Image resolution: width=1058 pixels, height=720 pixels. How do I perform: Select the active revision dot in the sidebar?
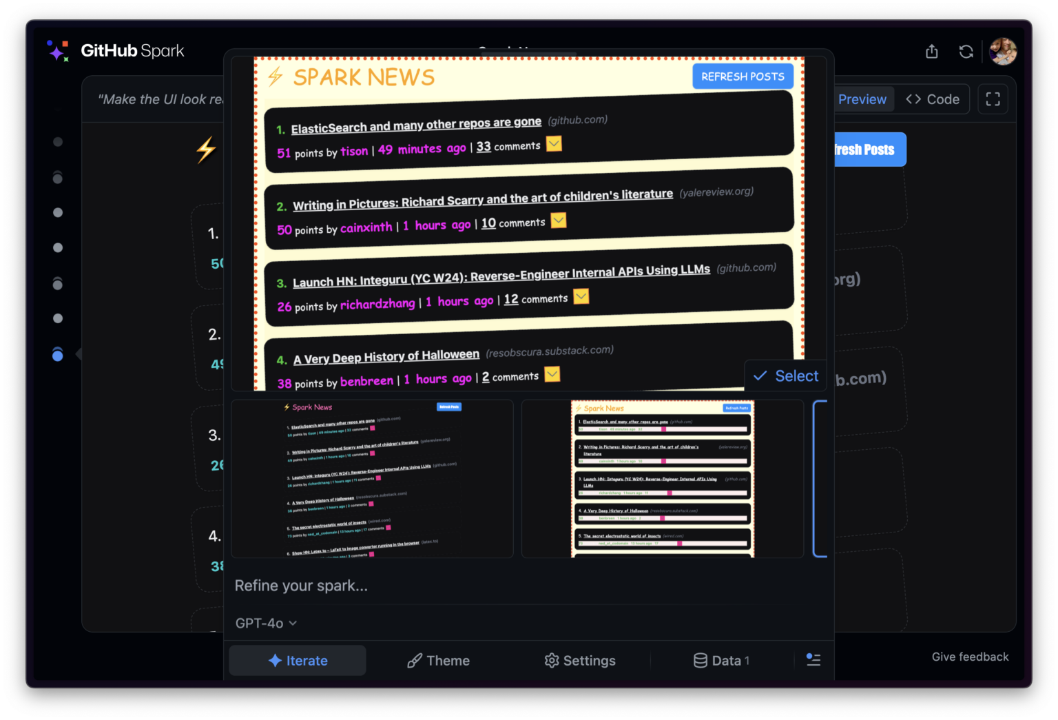tap(58, 354)
